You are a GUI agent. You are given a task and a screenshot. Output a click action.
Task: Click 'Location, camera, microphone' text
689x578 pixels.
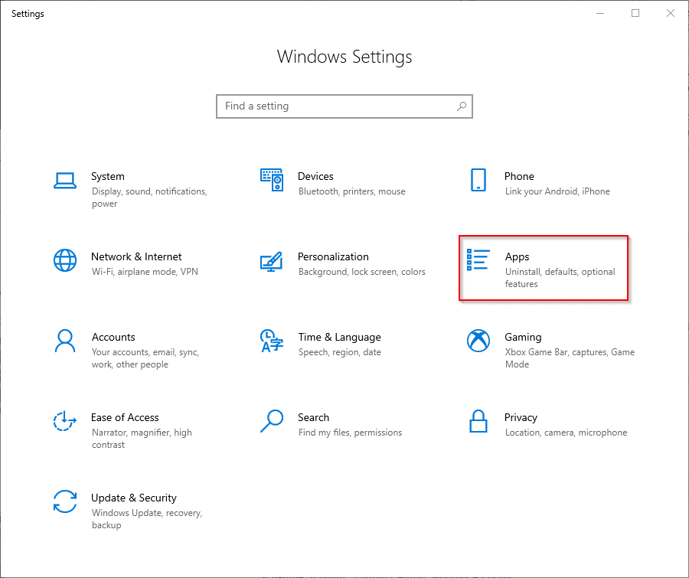coord(566,433)
